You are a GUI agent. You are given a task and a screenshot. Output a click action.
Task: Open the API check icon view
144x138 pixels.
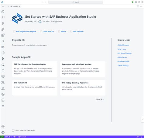(x=3, y=100)
